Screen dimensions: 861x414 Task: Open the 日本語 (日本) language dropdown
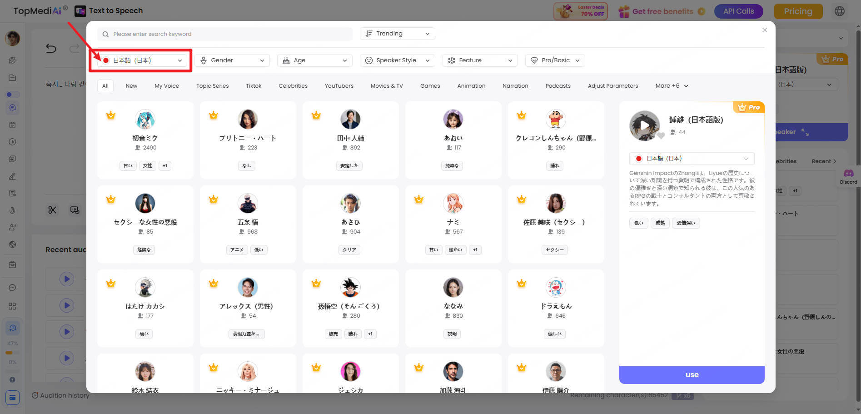(143, 60)
